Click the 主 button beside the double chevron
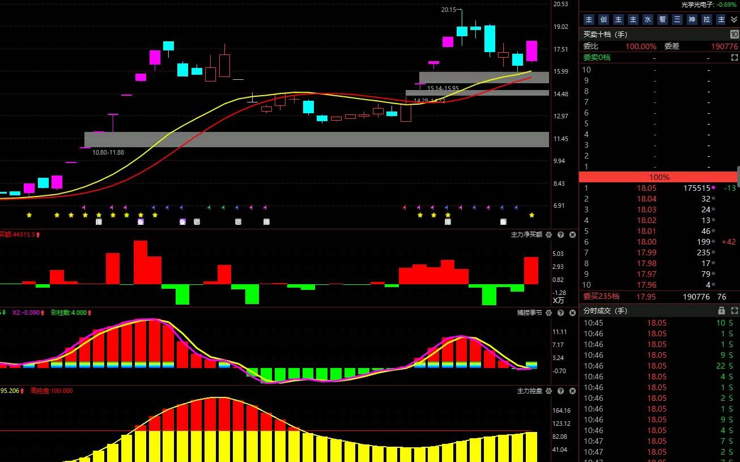This screenshot has width=740, height=462. coord(721,19)
